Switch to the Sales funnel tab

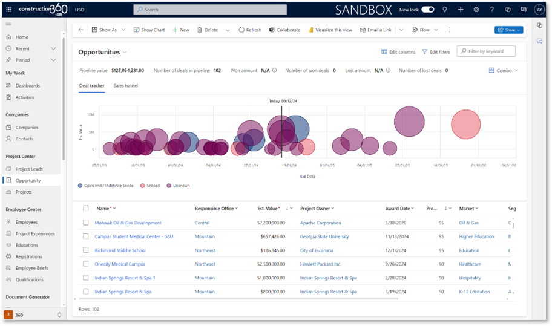point(126,86)
